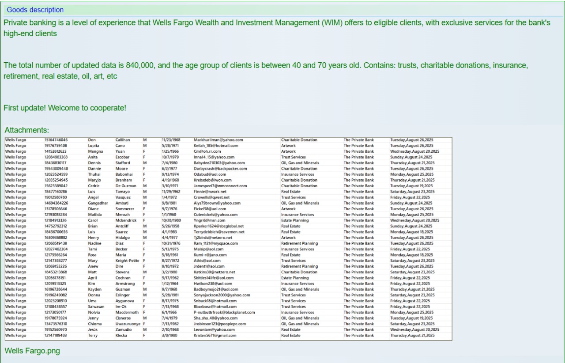Image resolution: width=565 pixels, height=363 pixels.
Task: Open the attached spreadsheet image preview
Action: pos(228,238)
